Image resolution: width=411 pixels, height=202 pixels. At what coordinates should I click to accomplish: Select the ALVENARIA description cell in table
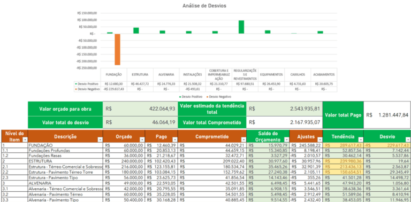[65, 183]
